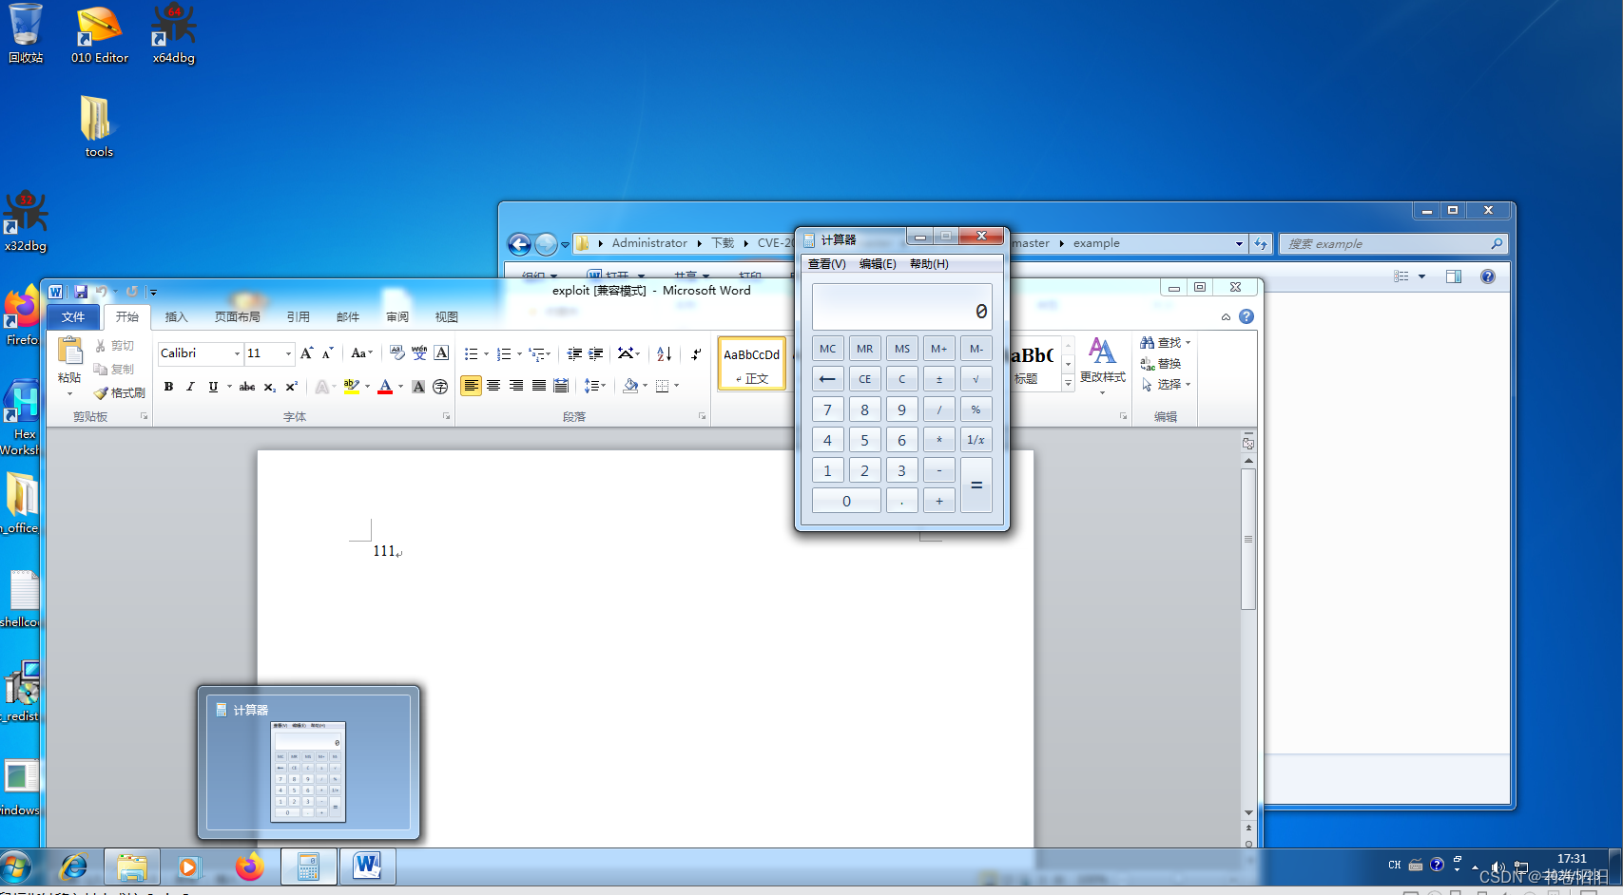Open the 010 Editor desktop shortcut

pos(99,34)
